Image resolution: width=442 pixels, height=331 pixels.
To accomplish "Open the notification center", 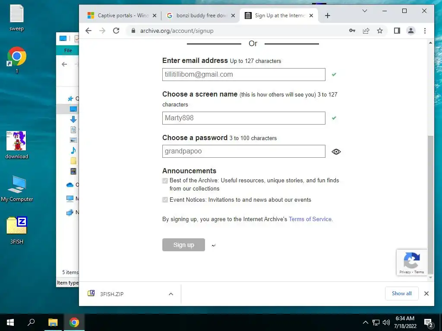I will click(x=429, y=323).
